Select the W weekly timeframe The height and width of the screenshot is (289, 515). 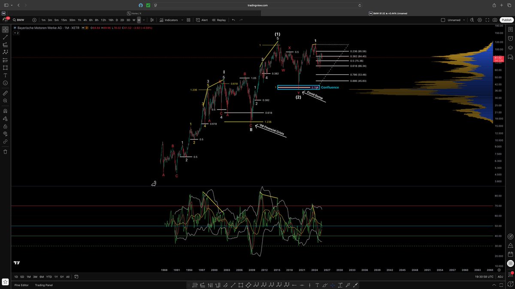[x=134, y=20]
